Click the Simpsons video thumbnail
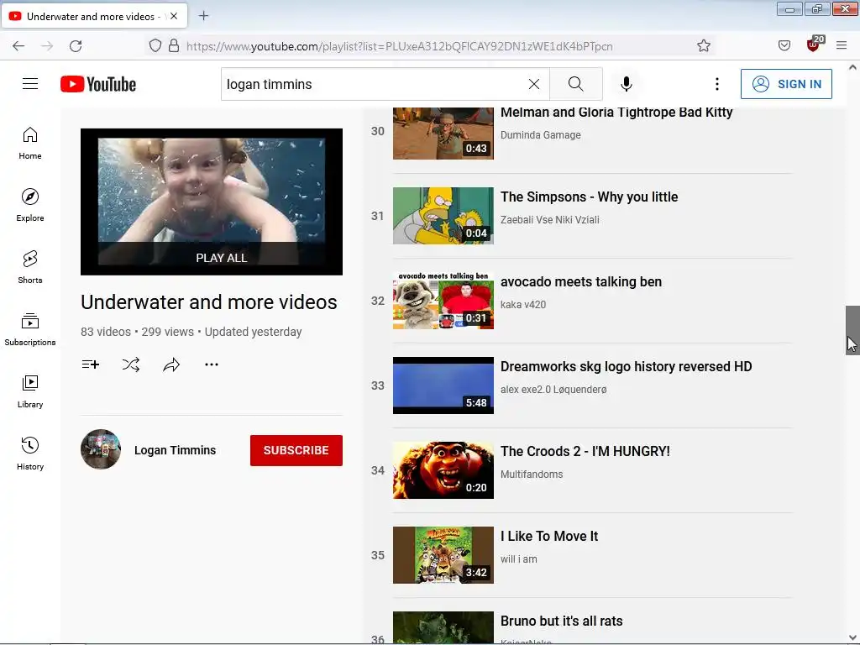860x645 pixels. point(443,216)
